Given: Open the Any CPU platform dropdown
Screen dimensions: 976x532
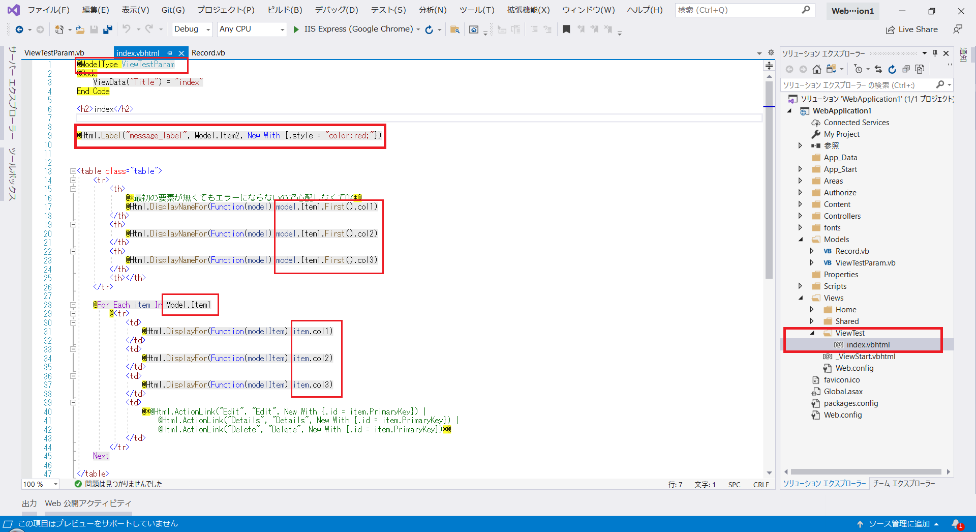Looking at the screenshot, I should point(283,29).
